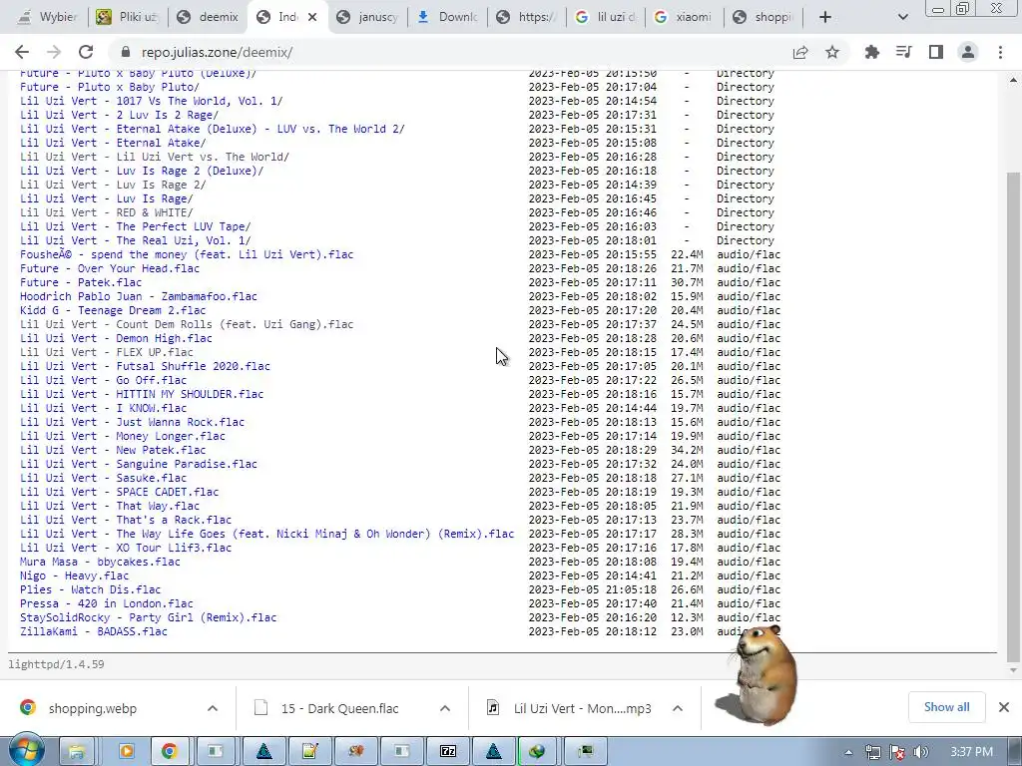Screen dimensions: 1022x766
Task: Download Lil Uzi Vert - Demon High.flac
Action: (116, 338)
